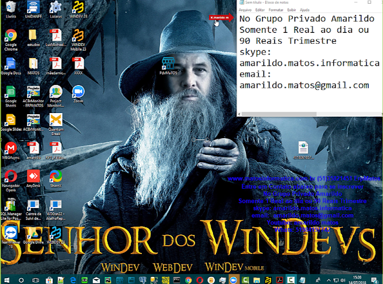This screenshot has height=284, width=383.
Task: Open the UniDANFE desktop shortcut
Action: tap(34, 10)
